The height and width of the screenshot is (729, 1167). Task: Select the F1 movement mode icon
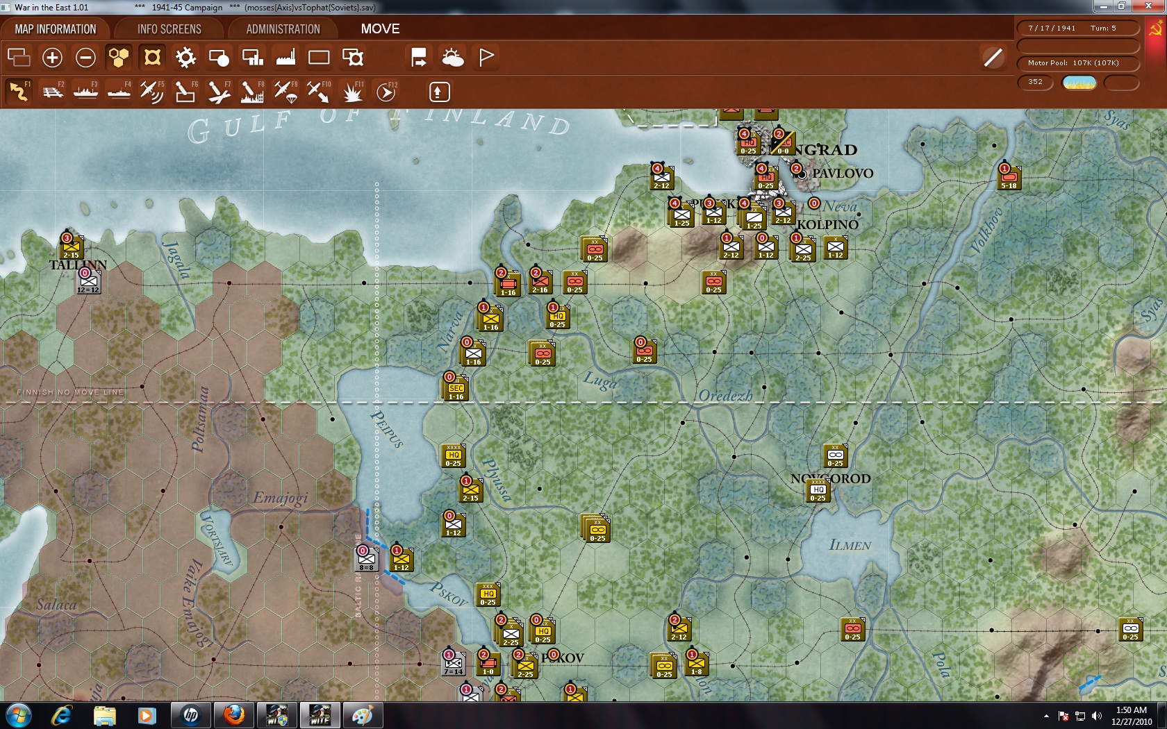pos(19,91)
